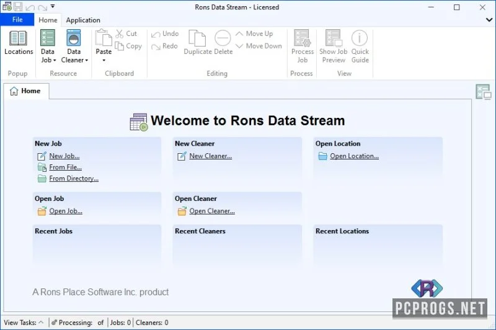Switch to the Application ribbon tab

(83, 20)
